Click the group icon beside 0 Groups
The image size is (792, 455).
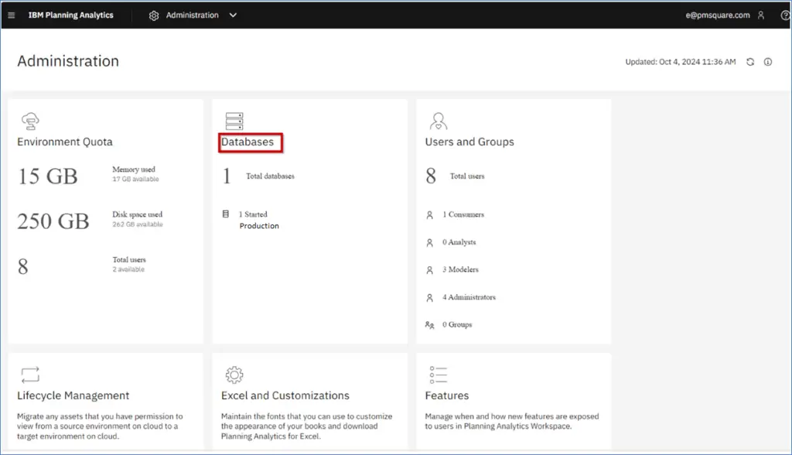point(429,325)
